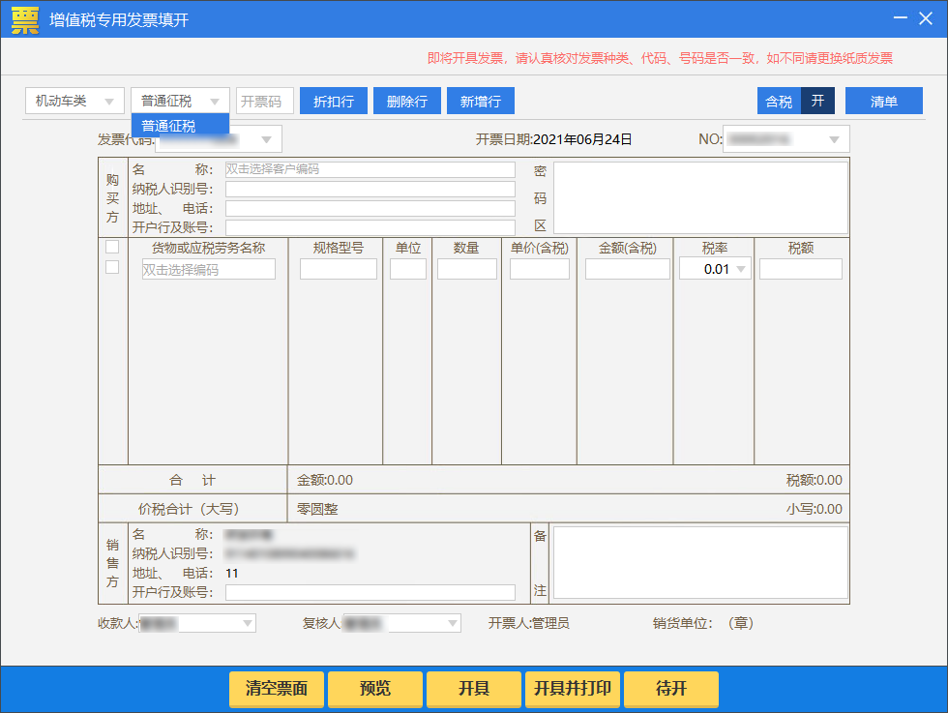Screen dimensions: 948x713
Task: Preview the invoice with 预览
Action: coord(375,689)
